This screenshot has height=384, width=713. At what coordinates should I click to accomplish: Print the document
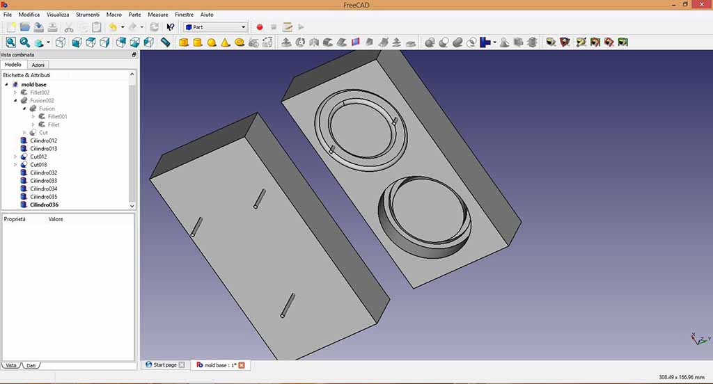[x=53, y=27]
